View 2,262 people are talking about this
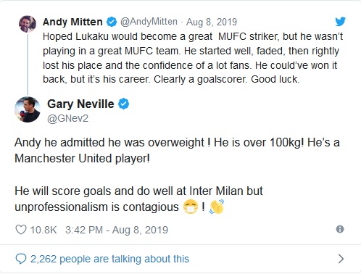 (x=109, y=259)
